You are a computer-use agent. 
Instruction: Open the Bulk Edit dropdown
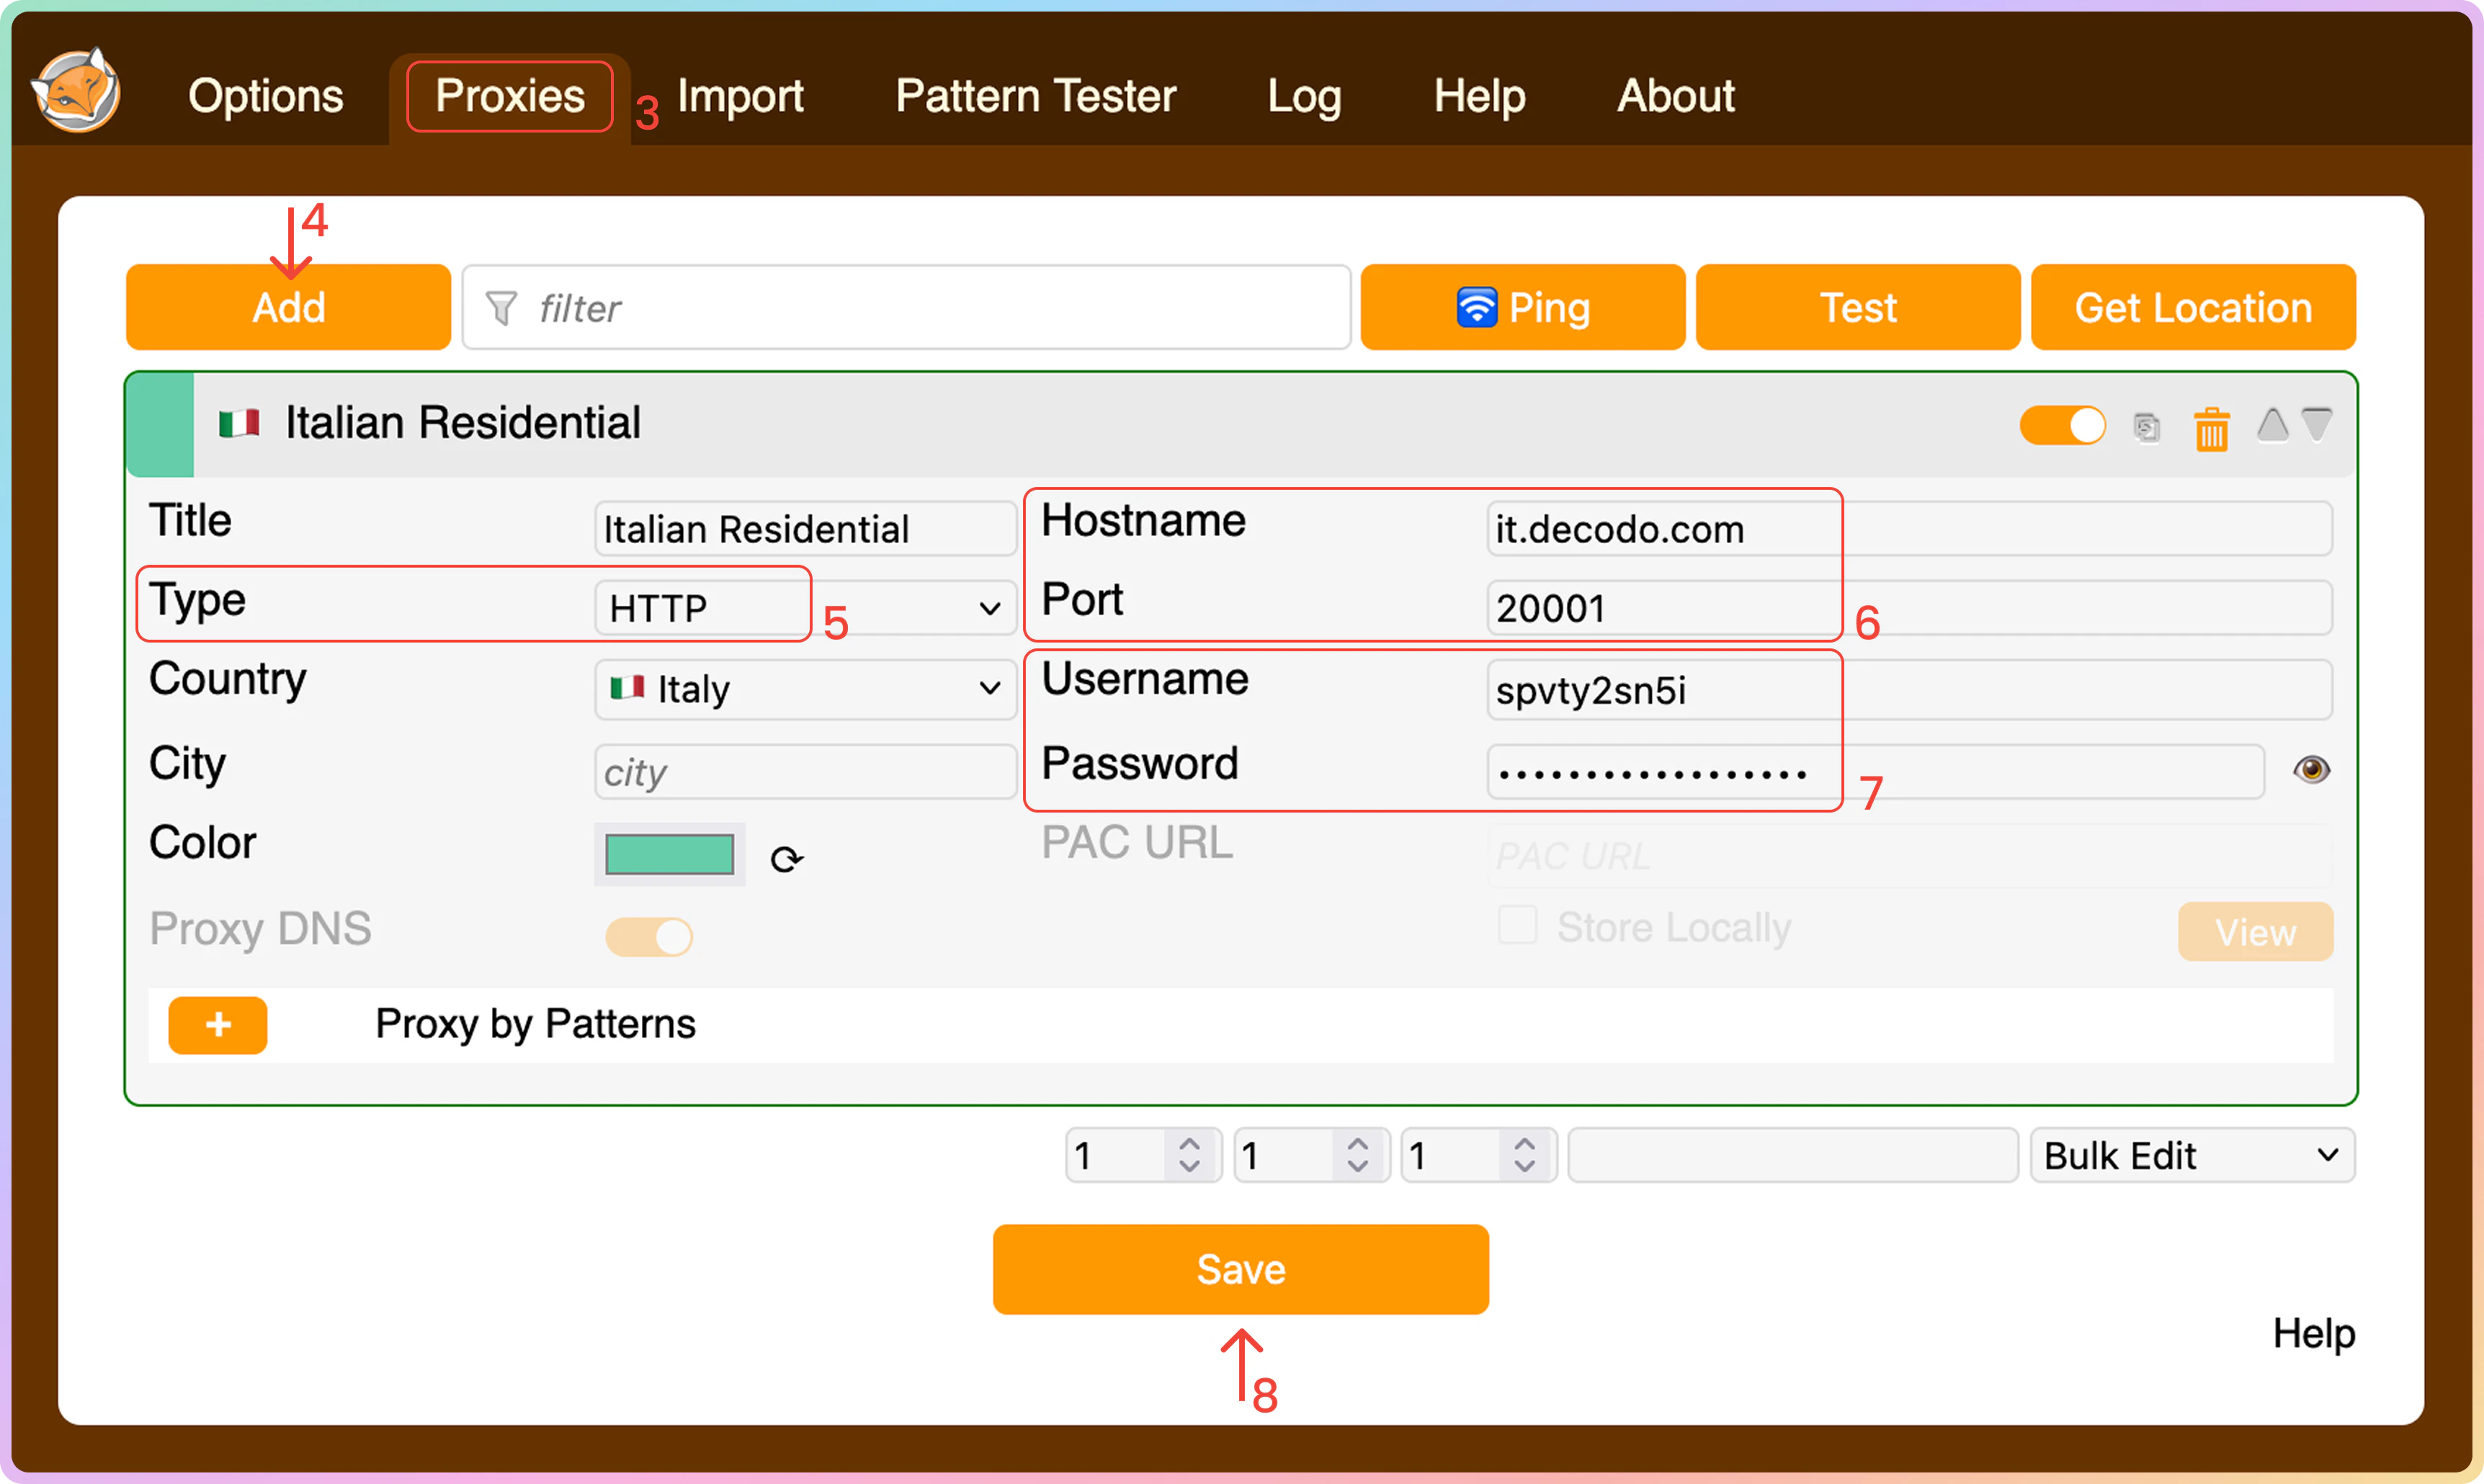2192,1156
